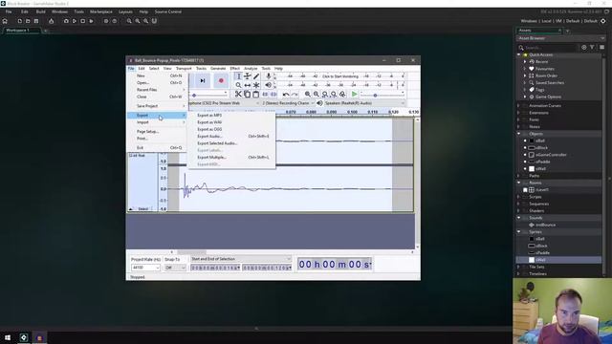Select the Audacity Zoom magnifier tool
Image resolution: width=612 pixels, height=344 pixels.
point(239,85)
